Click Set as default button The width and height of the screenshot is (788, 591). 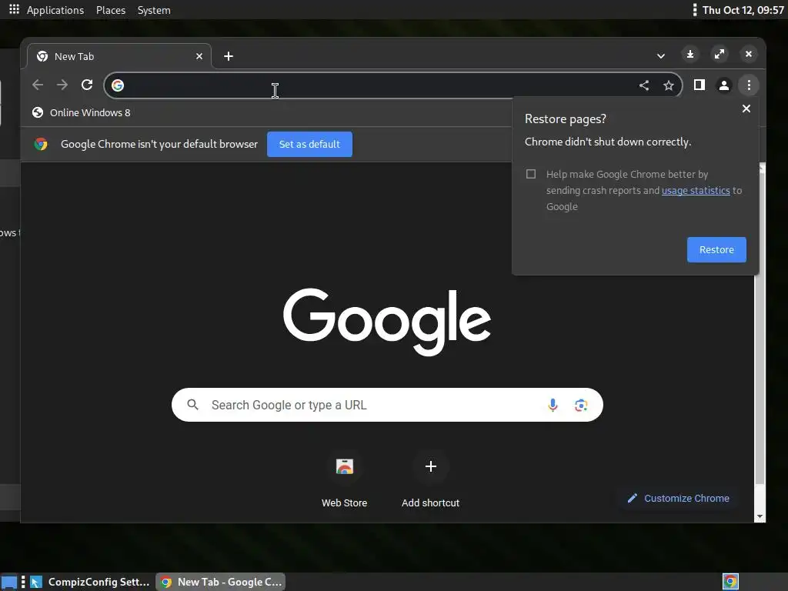coord(309,144)
